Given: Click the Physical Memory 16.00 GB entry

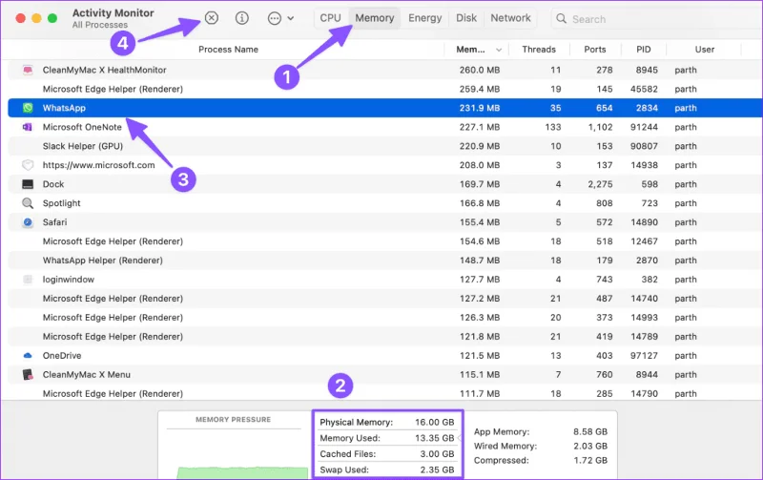Looking at the screenshot, I should pyautogui.click(x=387, y=422).
